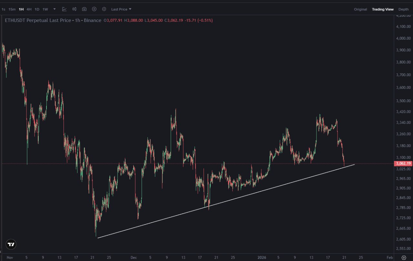Take a chart screenshot with the camera icon

(x=84, y=9)
